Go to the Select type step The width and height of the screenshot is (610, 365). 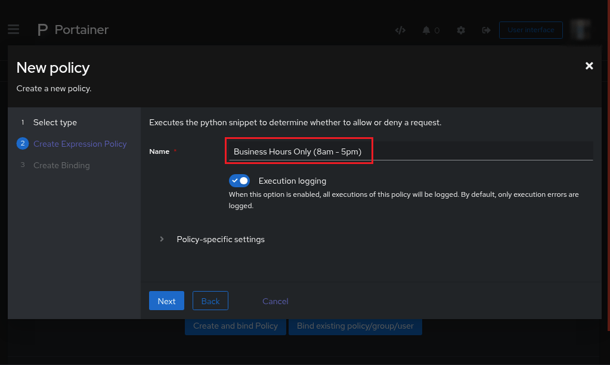(x=55, y=122)
